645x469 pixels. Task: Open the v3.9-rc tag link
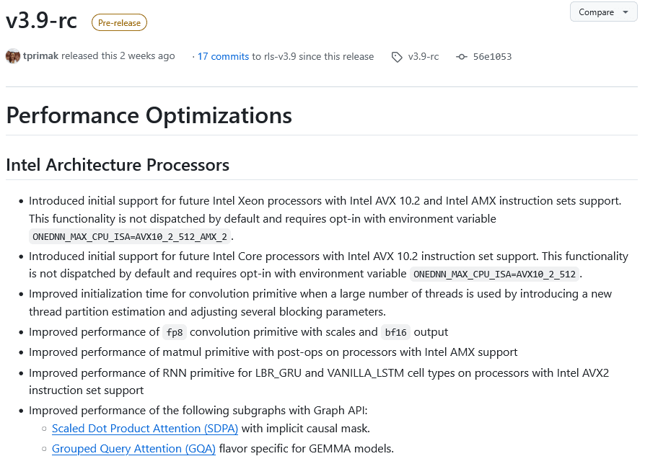tap(424, 57)
